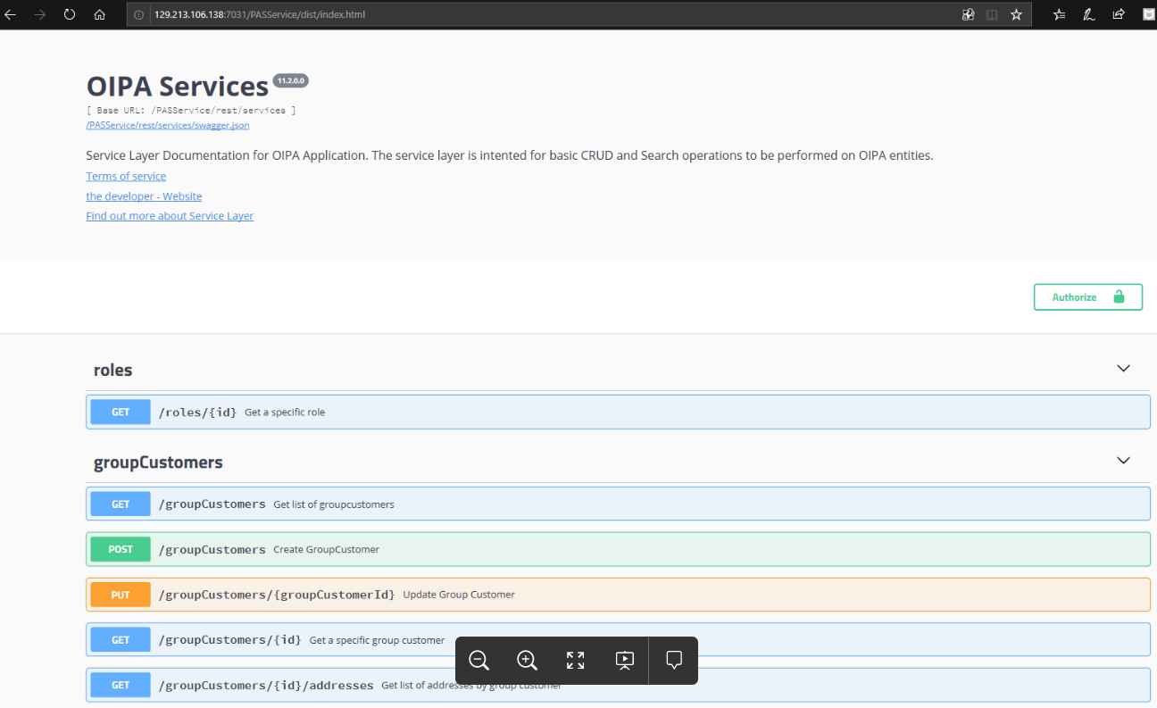The height and width of the screenshot is (708, 1157).
Task: Open the favorites hub icon
Action: [1060, 14]
